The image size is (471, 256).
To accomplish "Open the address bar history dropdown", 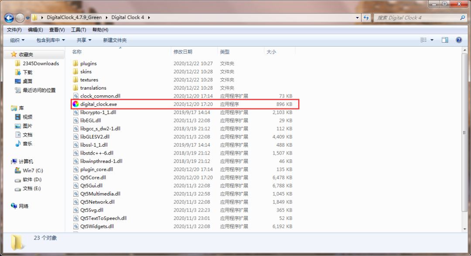I will (357, 18).
